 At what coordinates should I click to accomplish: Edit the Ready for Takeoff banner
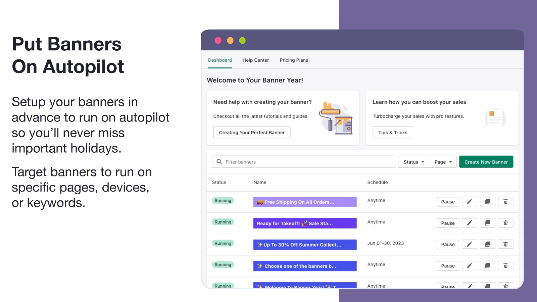[469, 223]
